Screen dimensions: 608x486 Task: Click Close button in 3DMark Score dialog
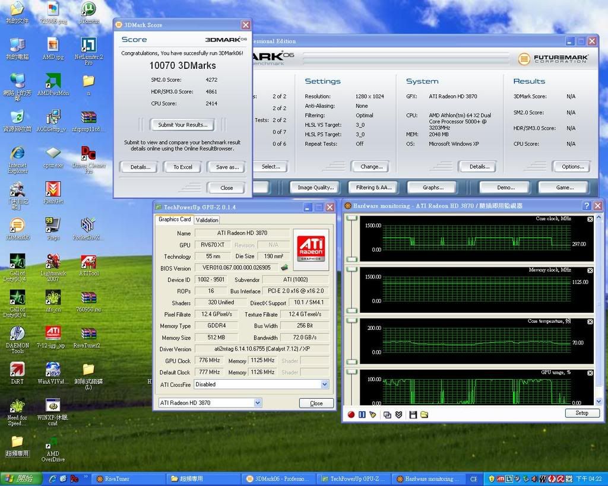(226, 188)
